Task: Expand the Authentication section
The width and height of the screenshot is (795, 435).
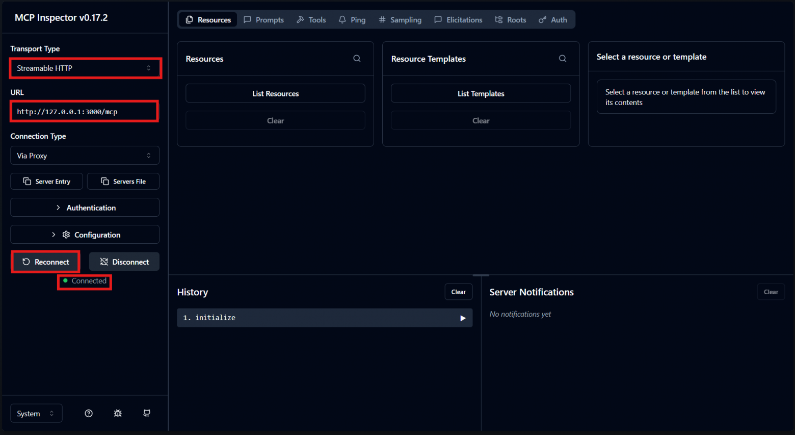Action: (85, 208)
